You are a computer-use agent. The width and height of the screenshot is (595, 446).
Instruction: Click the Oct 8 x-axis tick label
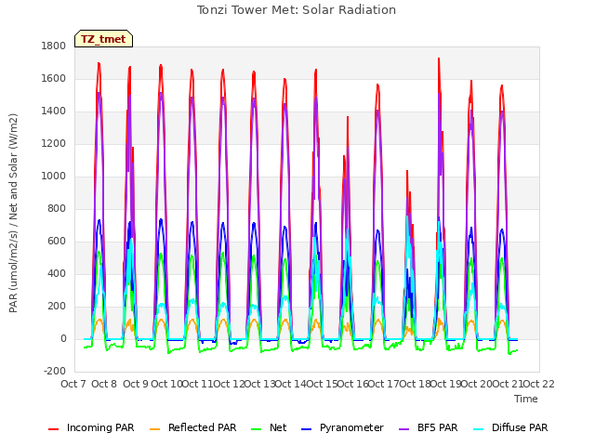point(104,384)
